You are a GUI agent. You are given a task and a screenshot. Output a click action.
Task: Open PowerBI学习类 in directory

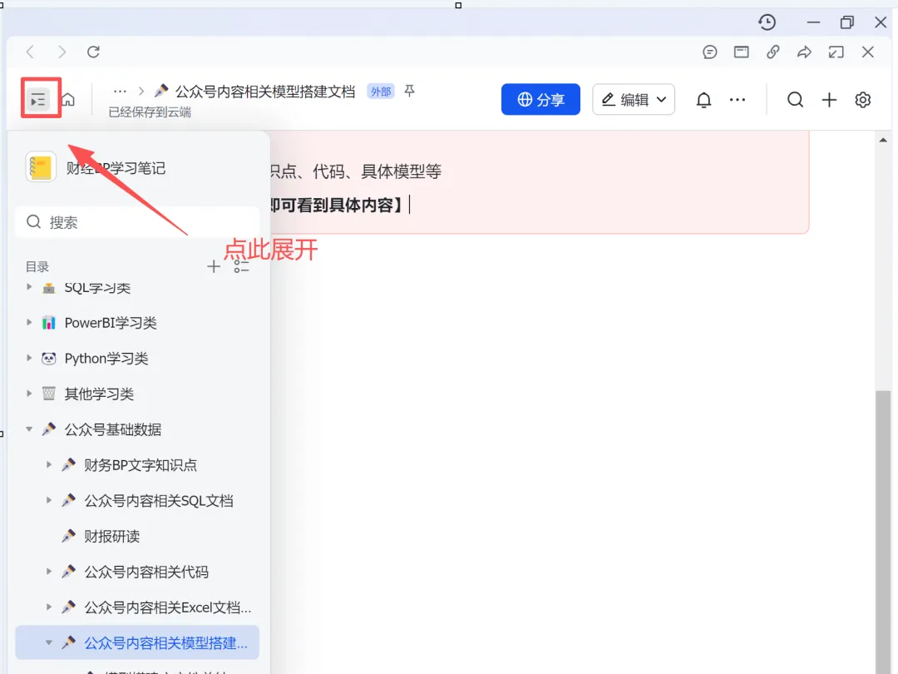[x=111, y=323]
